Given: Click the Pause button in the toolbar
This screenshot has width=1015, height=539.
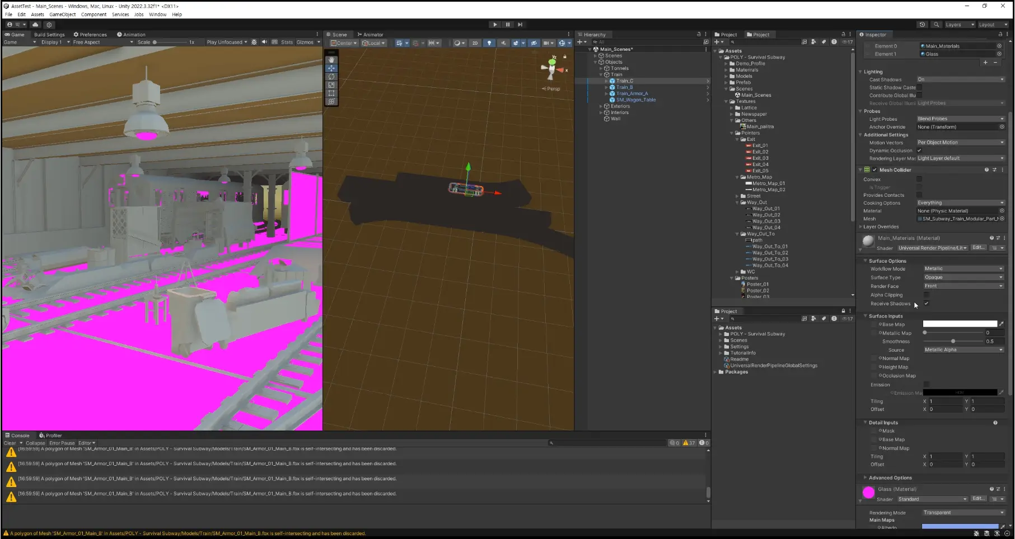Looking at the screenshot, I should point(508,25).
